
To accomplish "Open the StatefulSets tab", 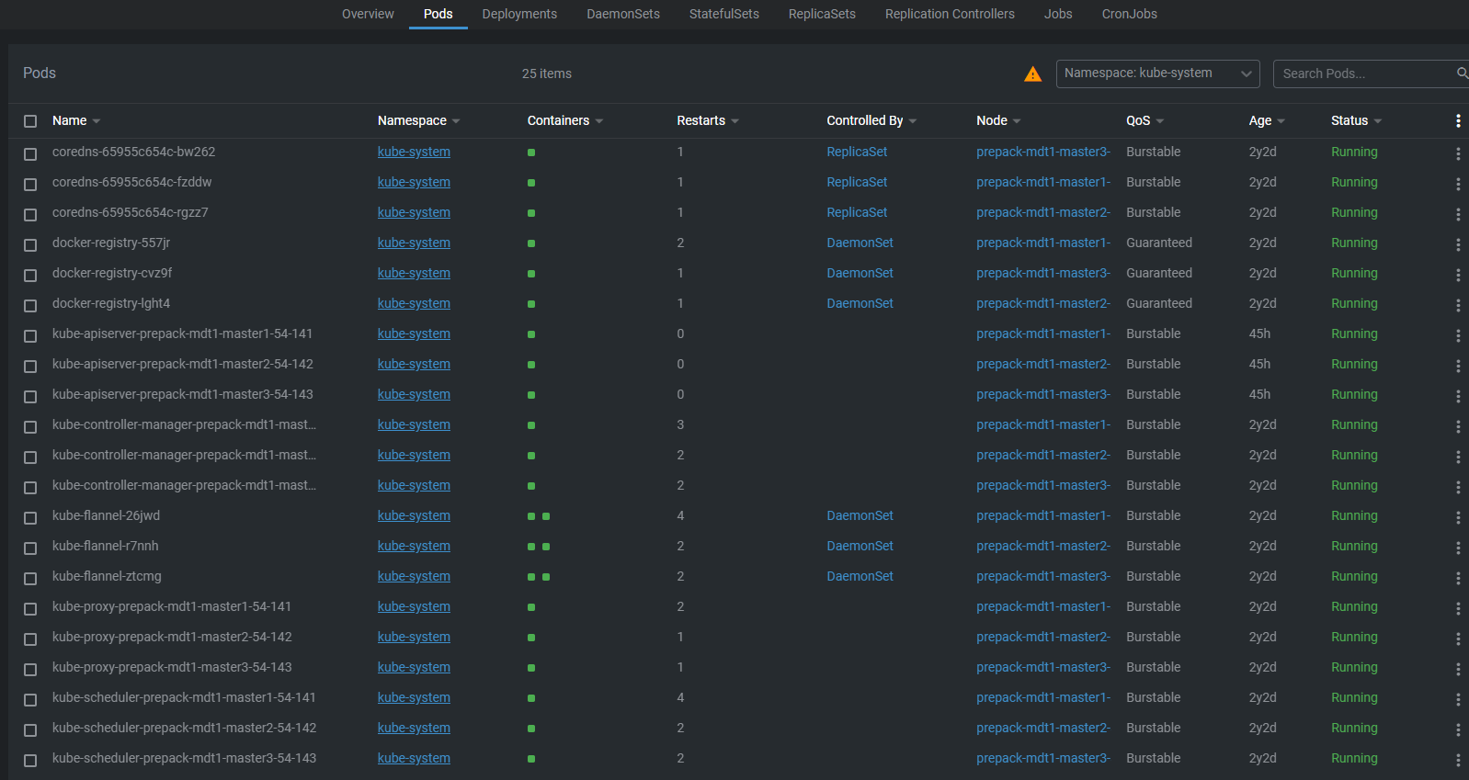I will [724, 14].
